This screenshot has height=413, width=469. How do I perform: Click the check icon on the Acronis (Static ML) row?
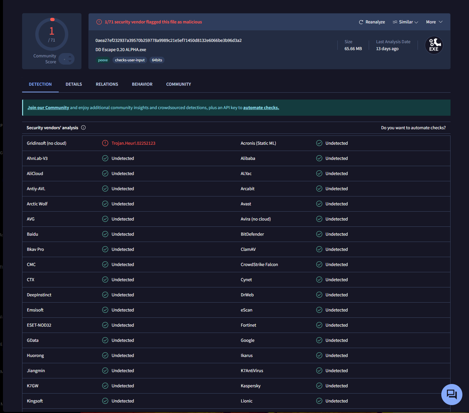tap(319, 143)
